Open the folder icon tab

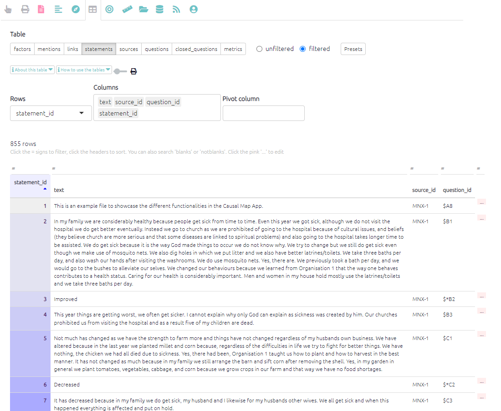(x=143, y=9)
